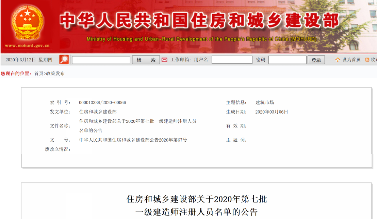This screenshot has height=219, width=377.
Task: Click the 主题词 label
Action: [x=236, y=140]
